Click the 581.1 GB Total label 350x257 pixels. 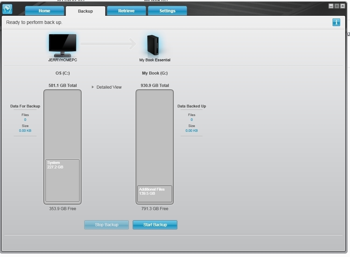coord(62,86)
